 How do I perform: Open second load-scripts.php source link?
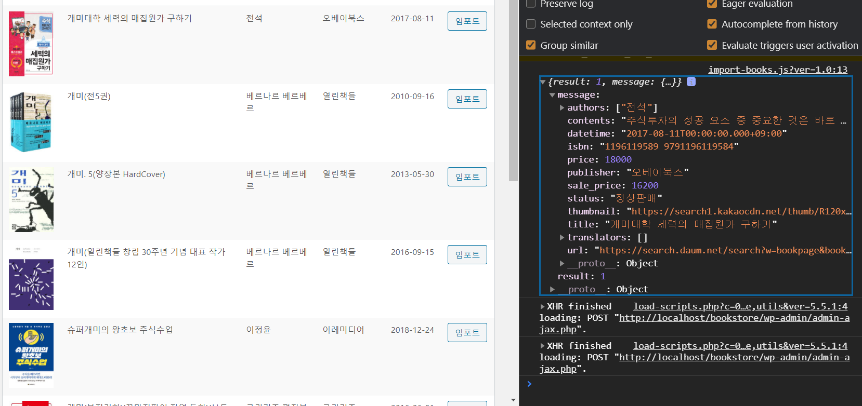point(740,346)
